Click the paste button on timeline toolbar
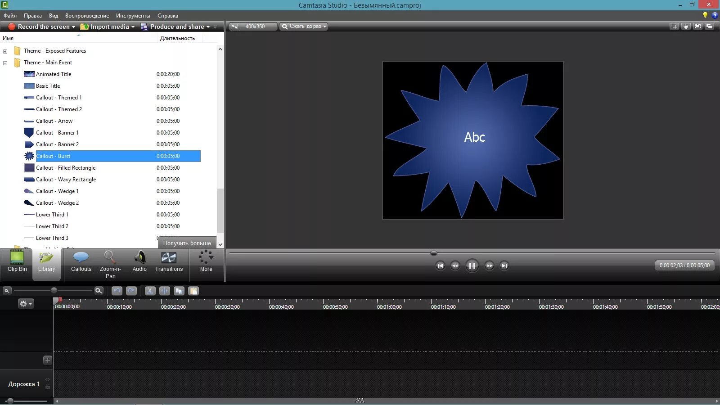The height and width of the screenshot is (405, 720). [193, 291]
